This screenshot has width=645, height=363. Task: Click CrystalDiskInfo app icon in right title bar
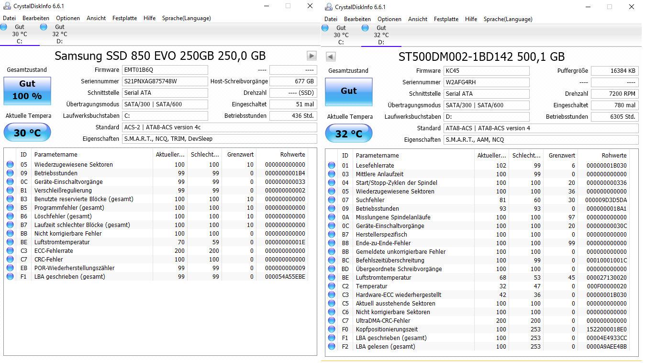(328, 7)
